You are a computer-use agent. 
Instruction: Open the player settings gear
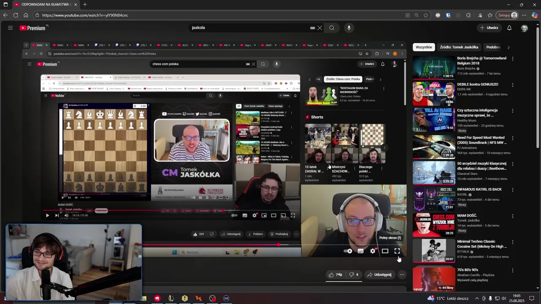click(x=372, y=251)
